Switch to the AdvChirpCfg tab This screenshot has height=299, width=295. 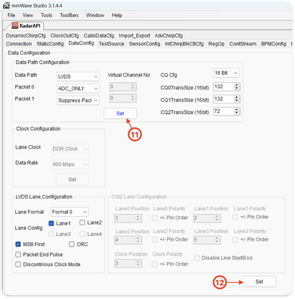tap(169, 36)
